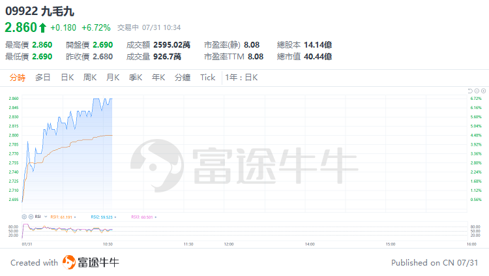Click the 2.800 price axis label

pos(14,136)
